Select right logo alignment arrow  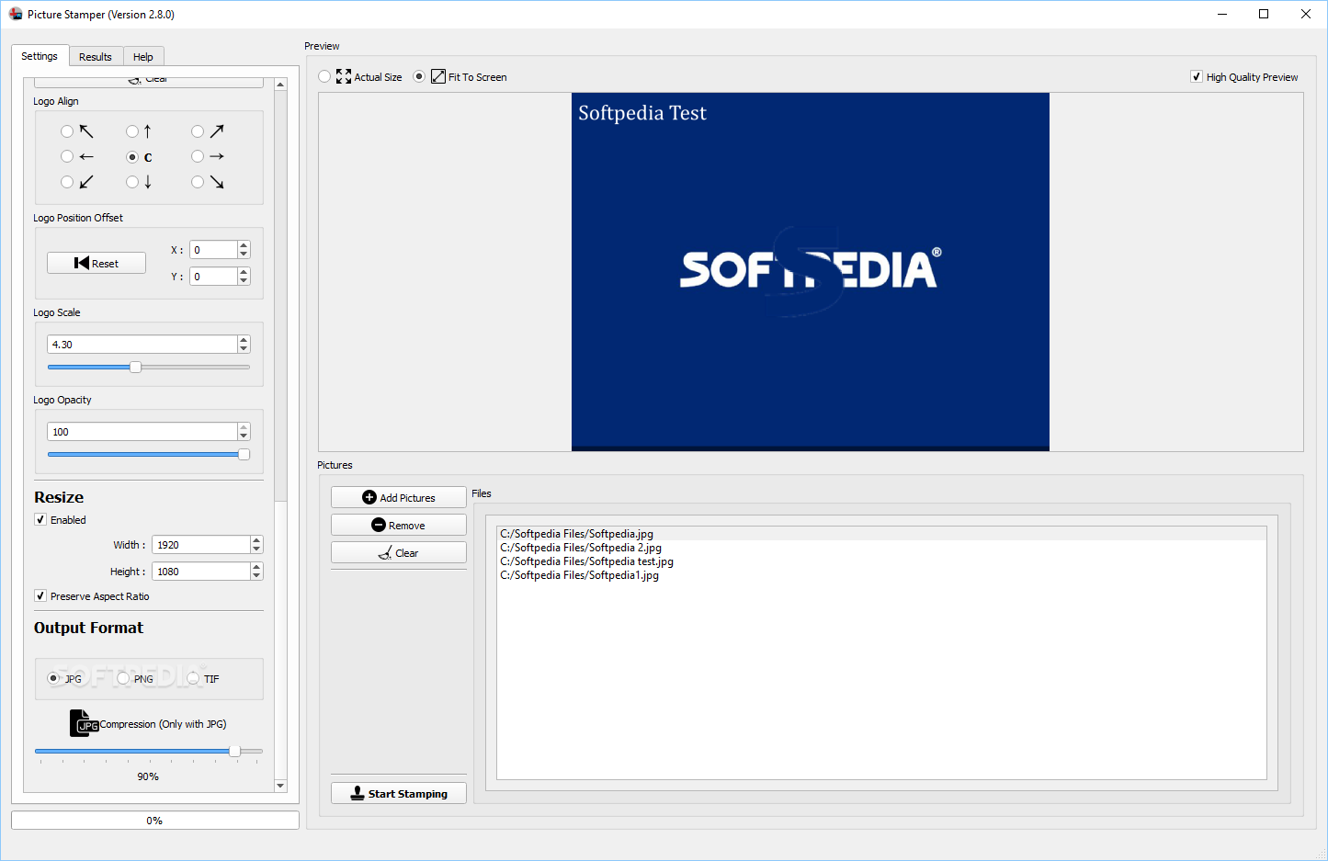point(208,157)
